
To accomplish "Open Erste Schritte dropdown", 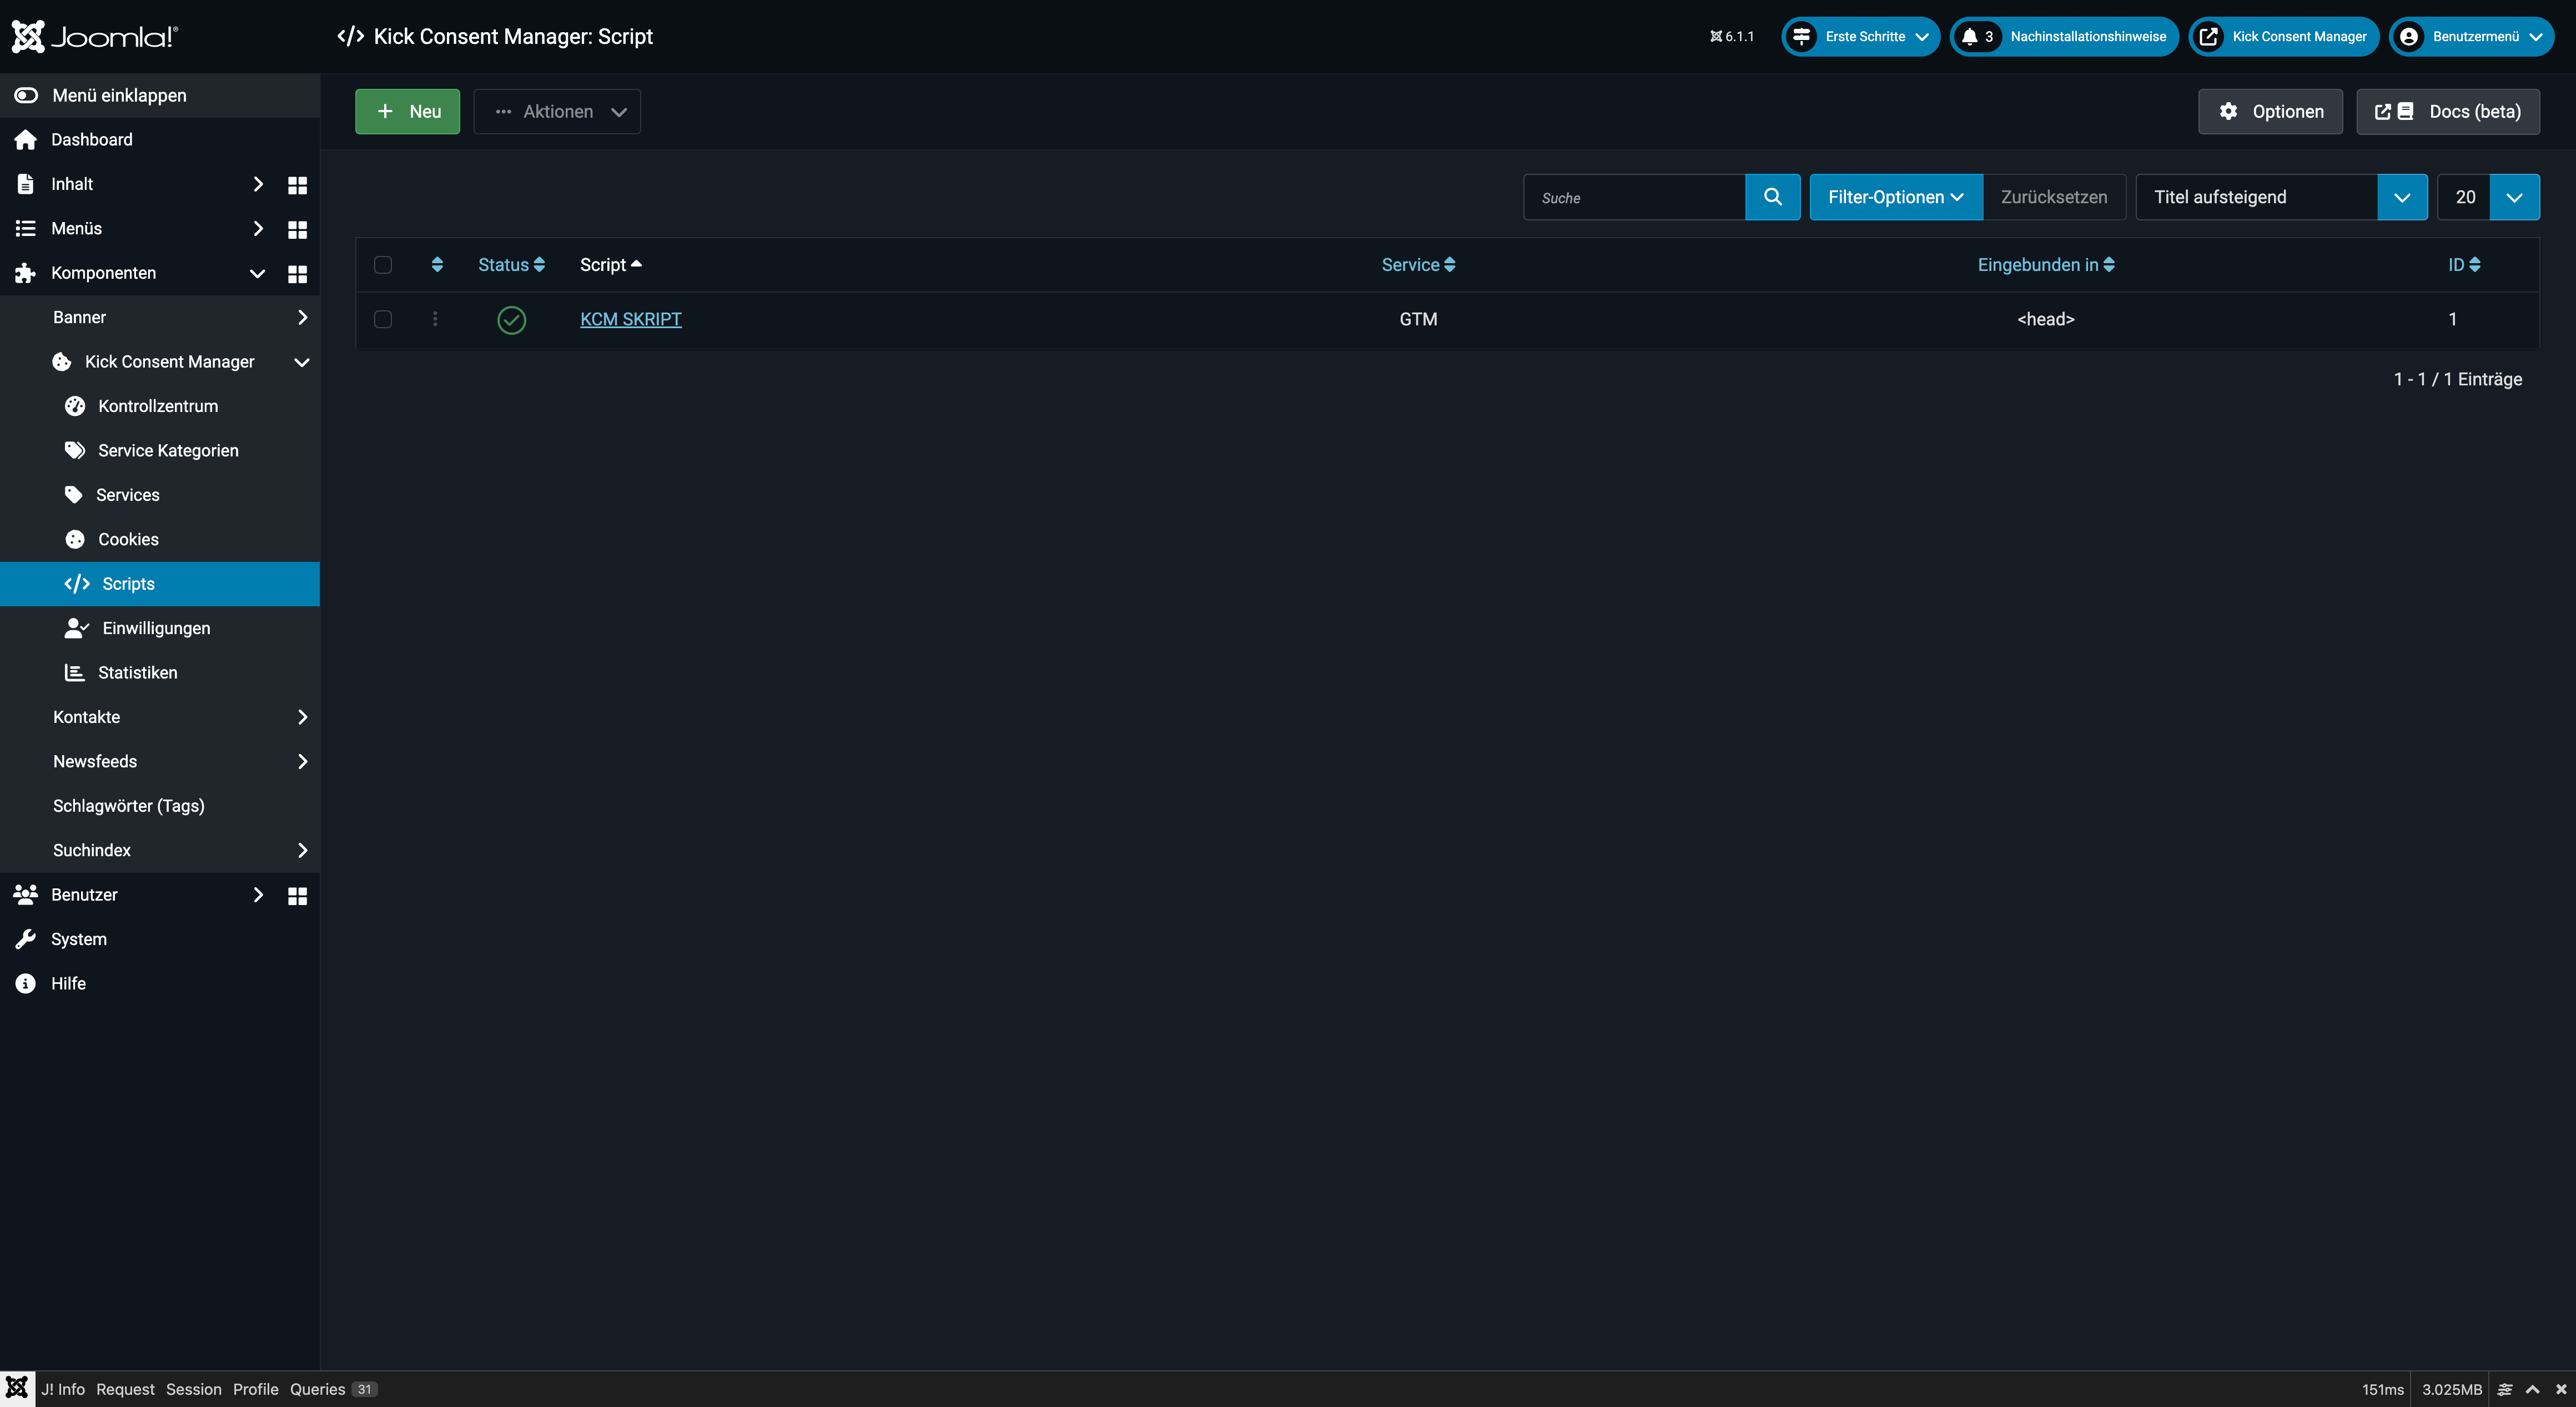I will pos(1860,37).
